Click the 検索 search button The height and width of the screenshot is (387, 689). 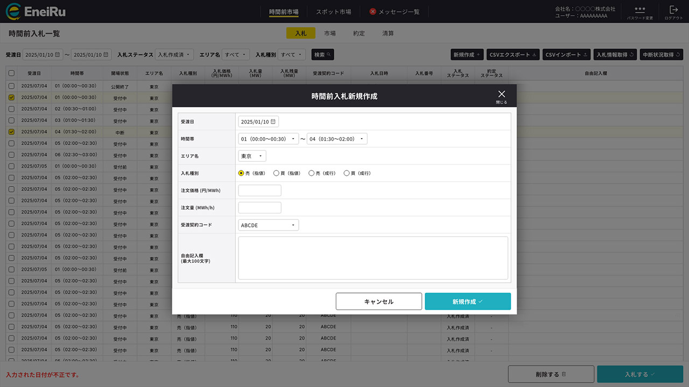pos(322,55)
